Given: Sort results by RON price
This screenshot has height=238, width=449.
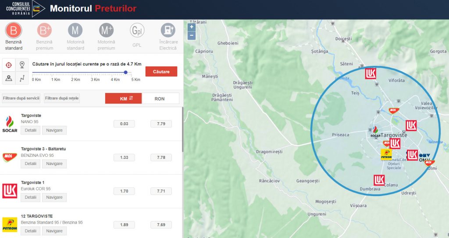Looking at the screenshot, I should [x=160, y=98].
